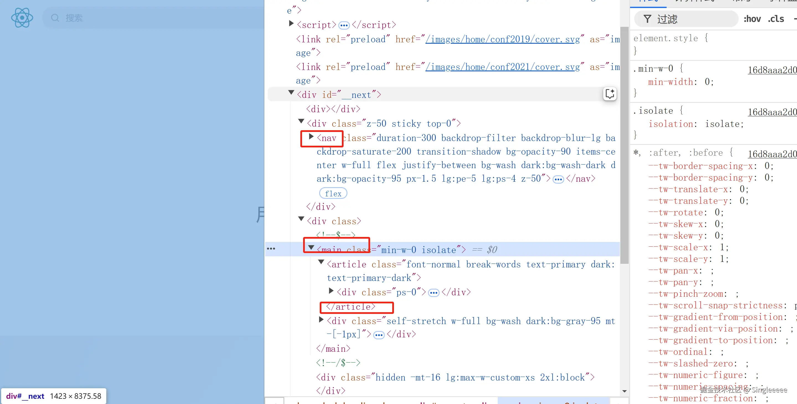
Task: Click the --tw-pinch-zoom property
Action: coord(685,294)
